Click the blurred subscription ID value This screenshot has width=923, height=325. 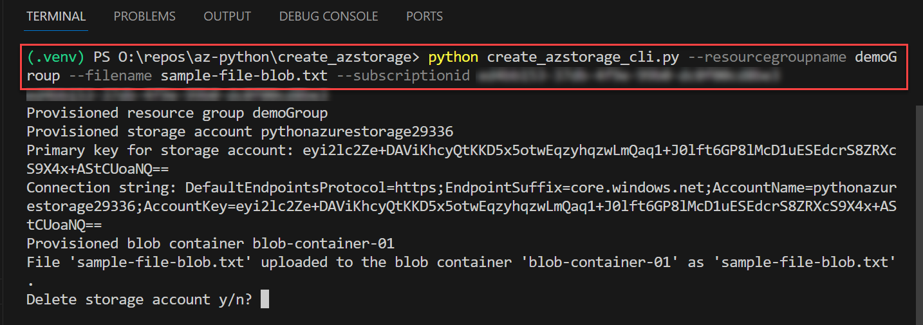pyautogui.click(x=628, y=76)
